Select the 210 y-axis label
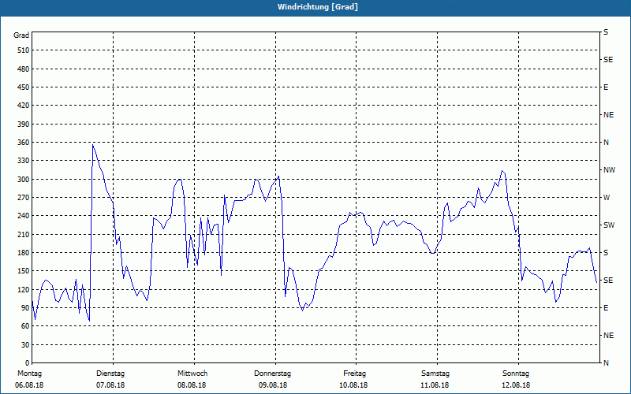 point(24,234)
